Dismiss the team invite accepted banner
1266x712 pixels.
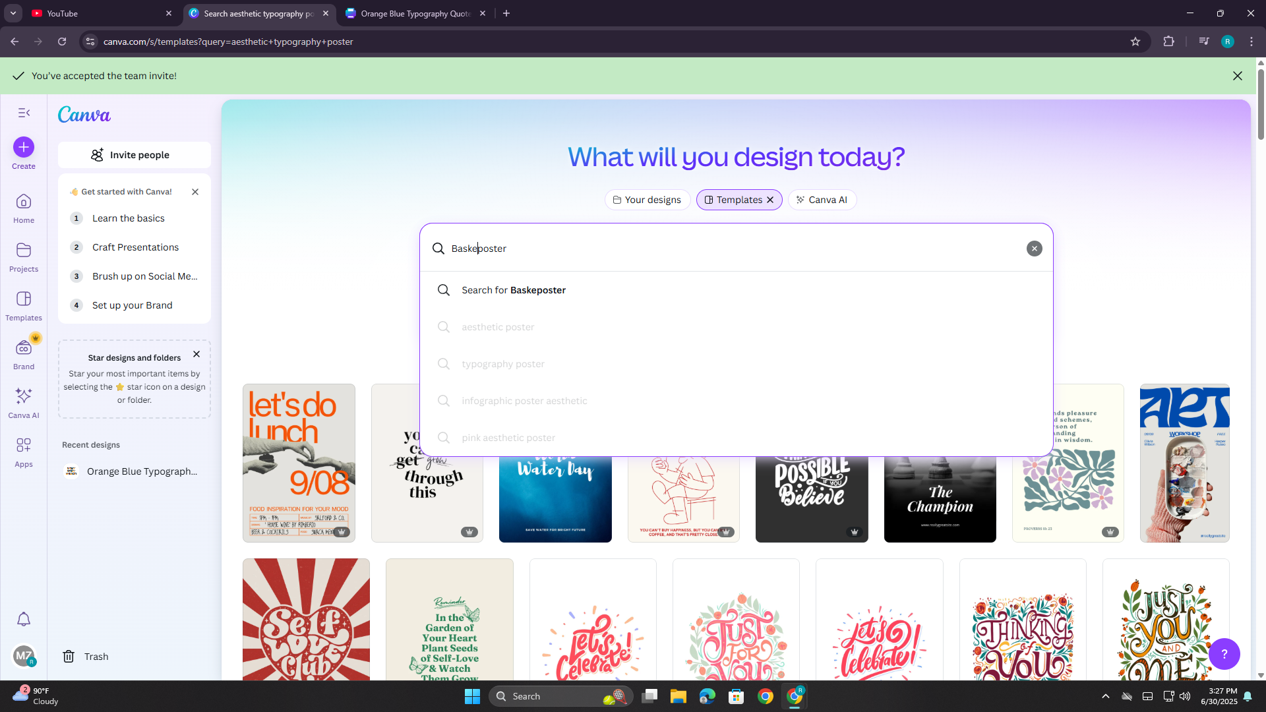(1238, 76)
